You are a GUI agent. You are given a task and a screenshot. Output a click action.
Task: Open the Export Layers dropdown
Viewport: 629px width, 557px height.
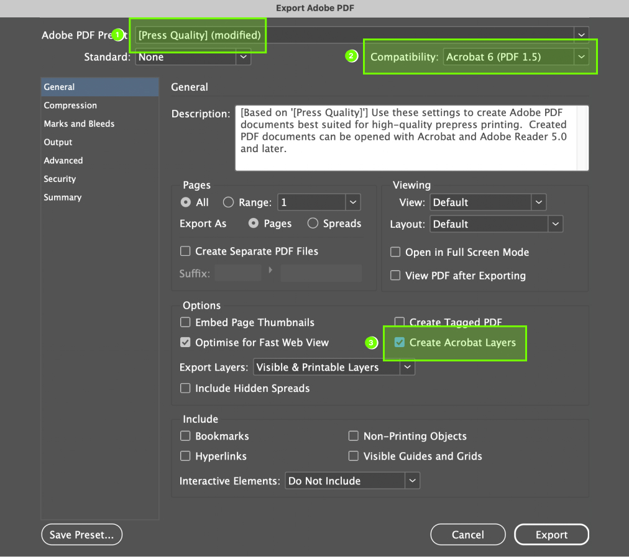point(334,367)
